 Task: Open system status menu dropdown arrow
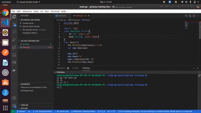tap(198, 2)
